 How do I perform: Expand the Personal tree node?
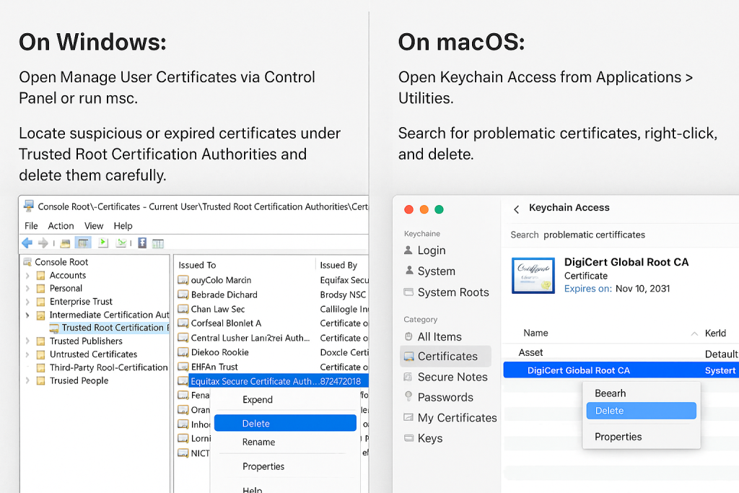[x=27, y=289]
